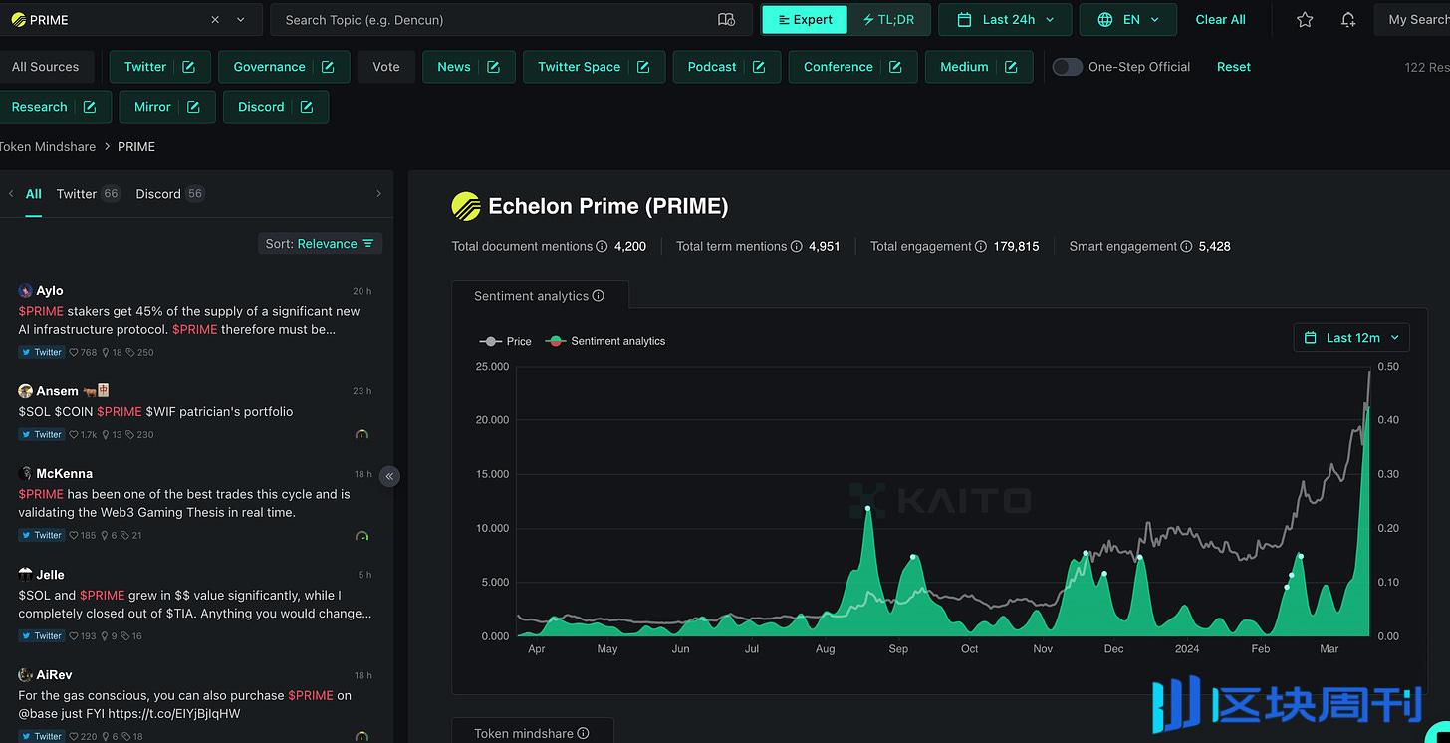Click info icon next to Total term mentions
The image size is (1450, 743).
click(x=796, y=246)
